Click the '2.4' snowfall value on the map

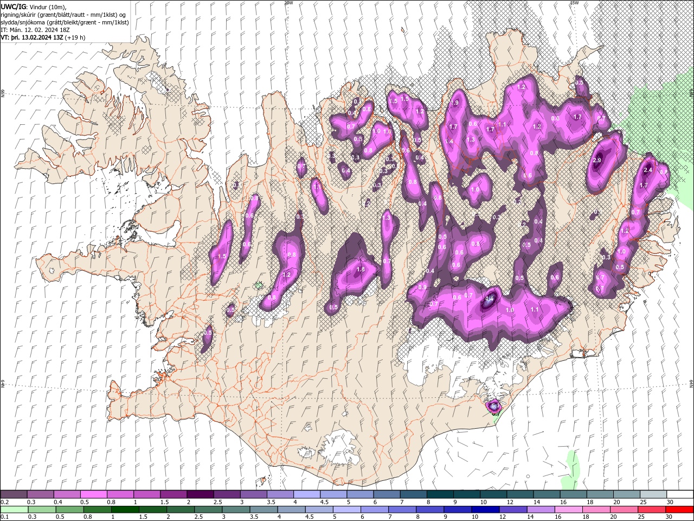point(647,170)
